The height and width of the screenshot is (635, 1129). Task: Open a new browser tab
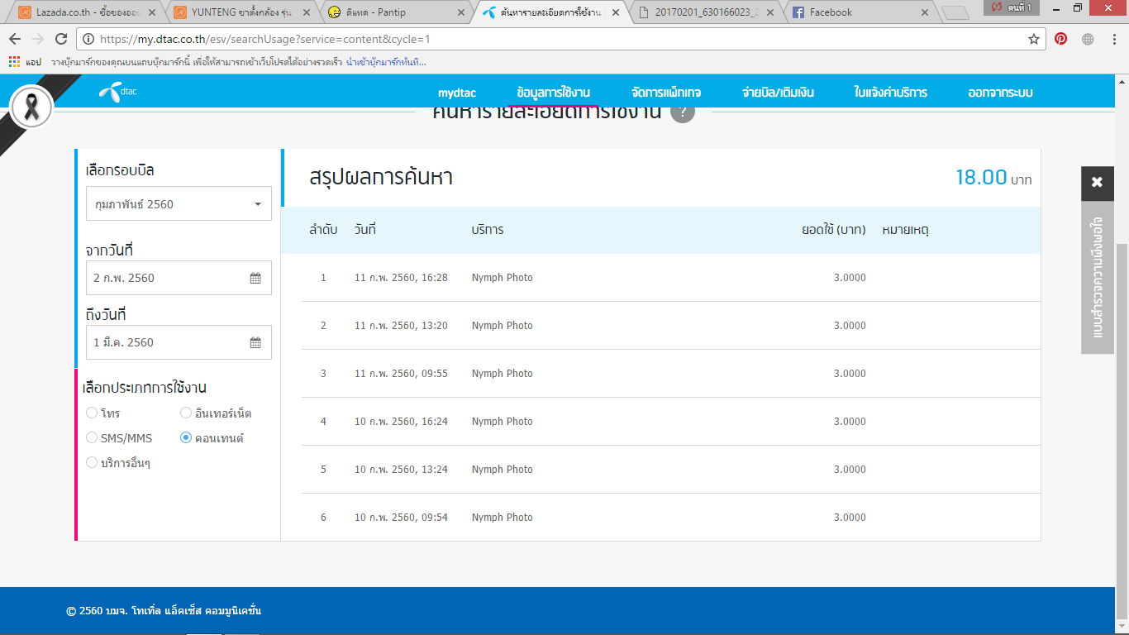pos(955,12)
